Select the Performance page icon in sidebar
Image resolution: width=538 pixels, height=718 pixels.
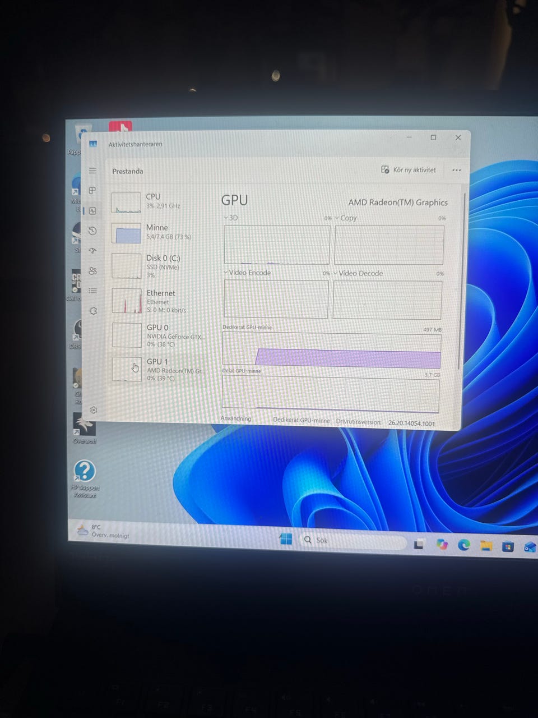point(92,211)
